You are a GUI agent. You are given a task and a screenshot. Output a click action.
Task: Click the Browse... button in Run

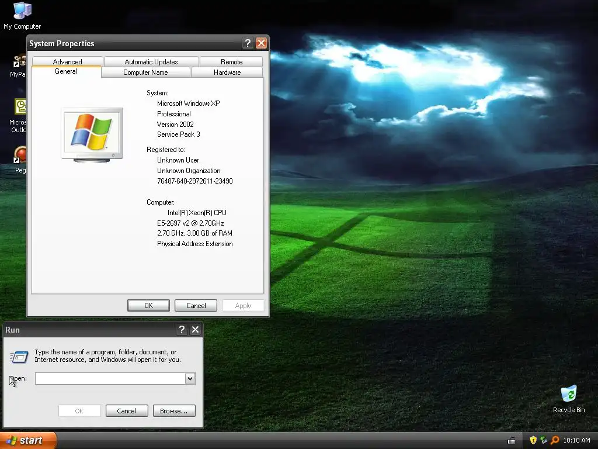pyautogui.click(x=174, y=411)
